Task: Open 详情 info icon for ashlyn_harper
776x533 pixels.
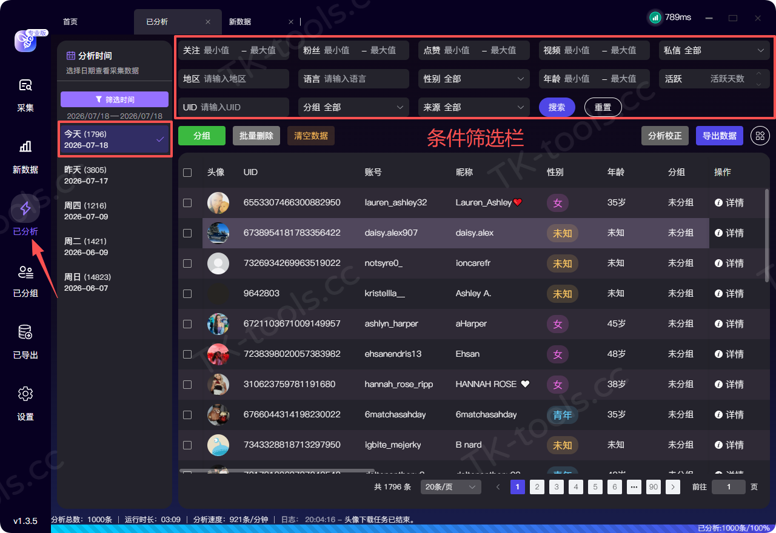Action: click(x=719, y=324)
